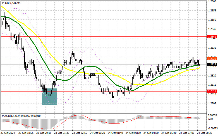Select the MACD scale value 0.00
Screen dimensions: 218x136
point(210,119)
